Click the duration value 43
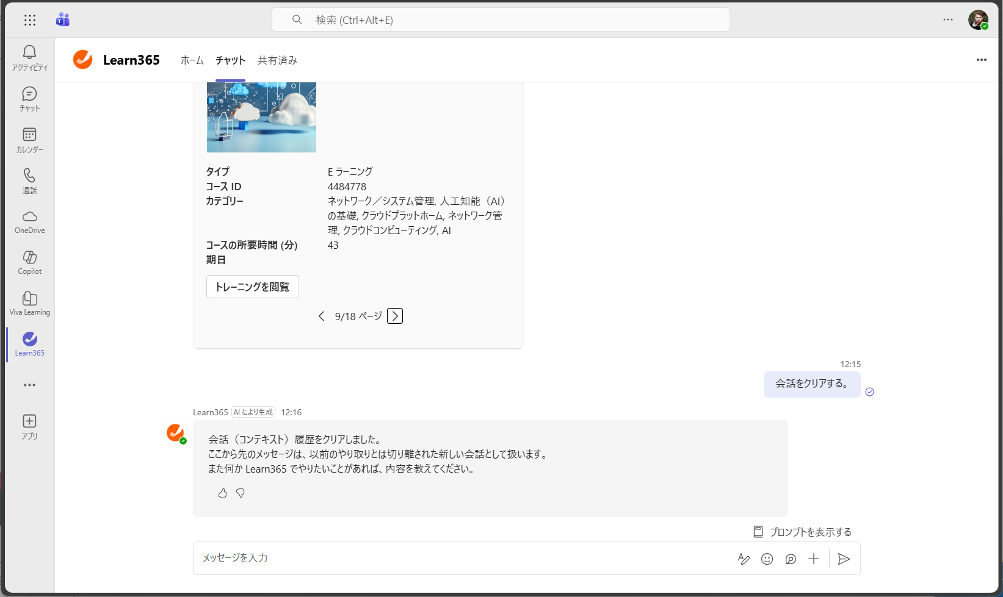This screenshot has width=1003, height=597. tap(333, 245)
